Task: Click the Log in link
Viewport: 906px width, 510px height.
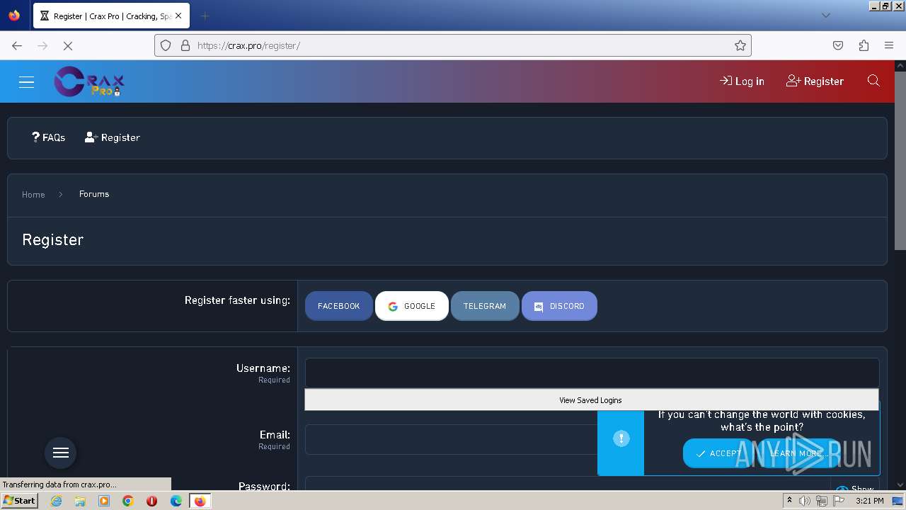Action: 742,81
